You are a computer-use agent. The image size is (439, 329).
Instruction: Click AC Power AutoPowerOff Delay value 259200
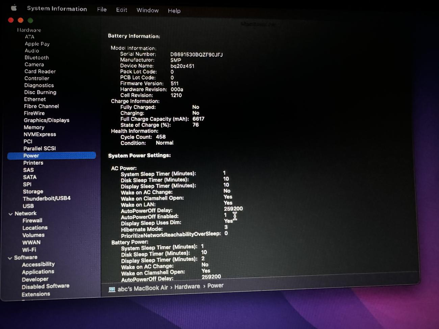[x=233, y=209]
